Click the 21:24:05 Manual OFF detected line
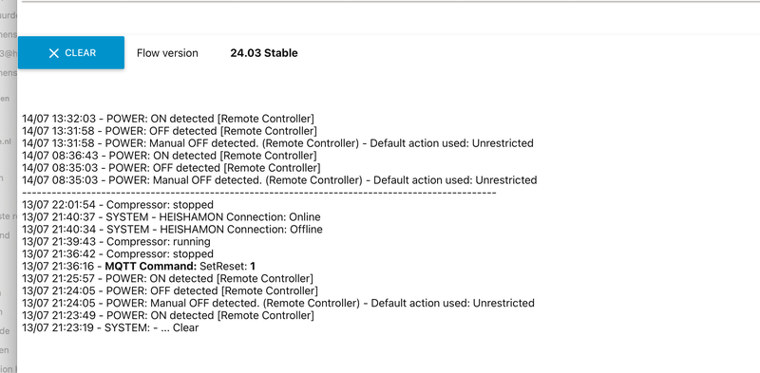This screenshot has height=373, width=760. pyautogui.click(x=278, y=304)
